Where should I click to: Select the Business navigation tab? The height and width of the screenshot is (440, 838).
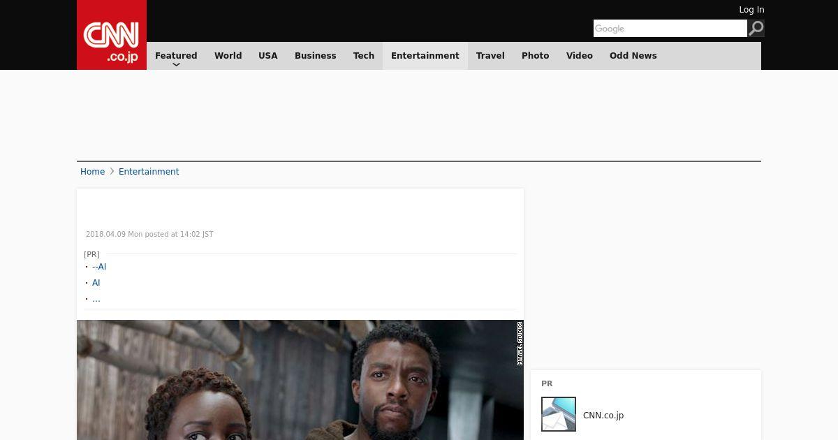point(316,56)
